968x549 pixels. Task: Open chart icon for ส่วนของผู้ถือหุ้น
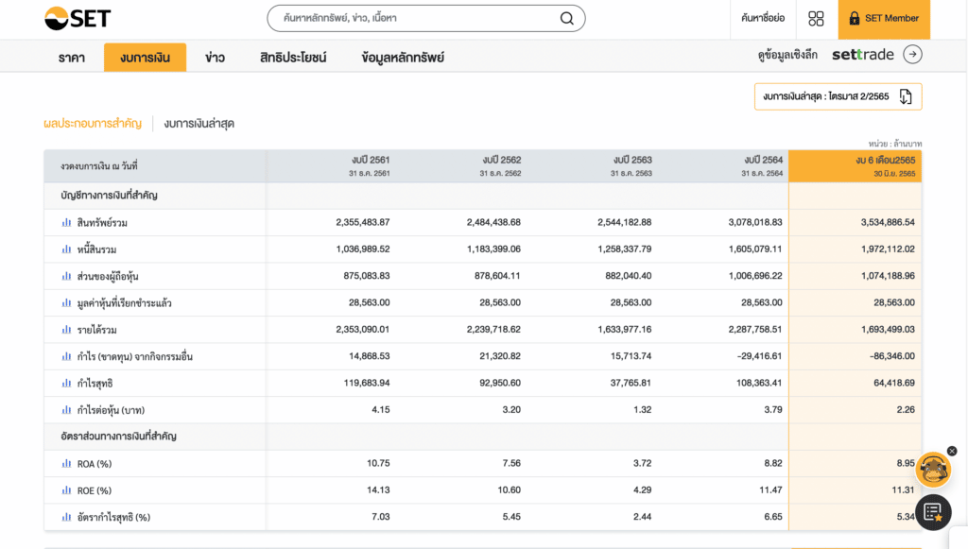point(67,276)
